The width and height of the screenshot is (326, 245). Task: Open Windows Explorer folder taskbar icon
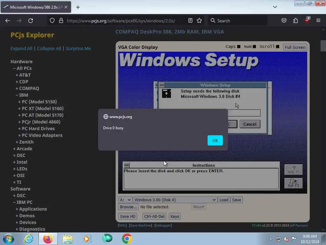68,239
